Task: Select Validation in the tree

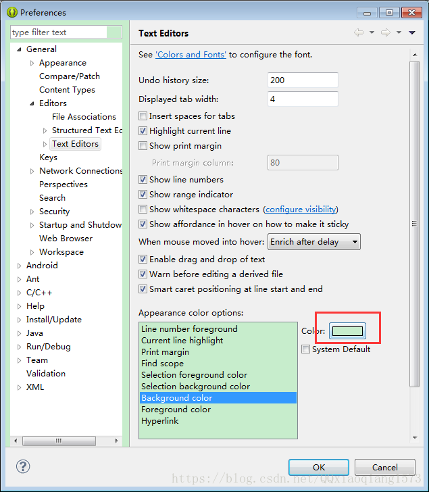Action: (x=46, y=373)
